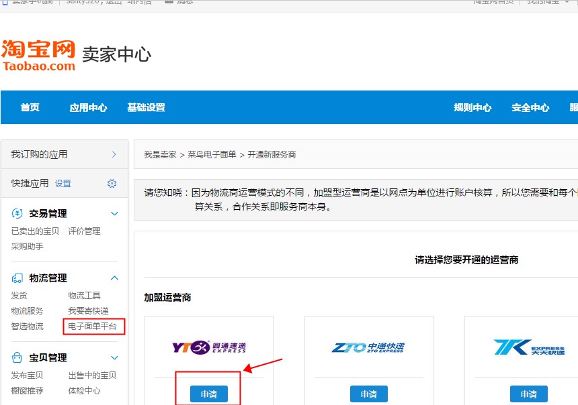Click 我是卖家 in the breadcrumb
Image resolution: width=578 pixels, height=405 pixels.
tap(160, 155)
